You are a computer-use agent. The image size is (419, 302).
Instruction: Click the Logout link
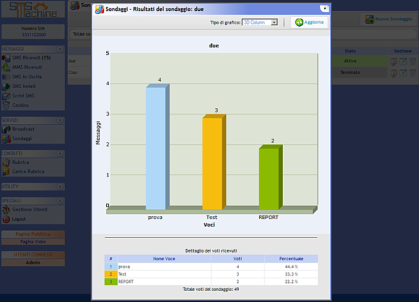[19, 219]
